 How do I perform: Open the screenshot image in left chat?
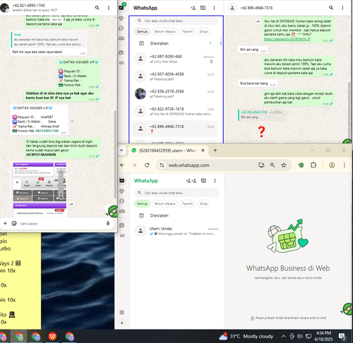pyautogui.click(x=40, y=189)
